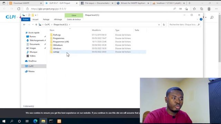Click Disque local (C:) in breadcrumb

tap(61, 24)
